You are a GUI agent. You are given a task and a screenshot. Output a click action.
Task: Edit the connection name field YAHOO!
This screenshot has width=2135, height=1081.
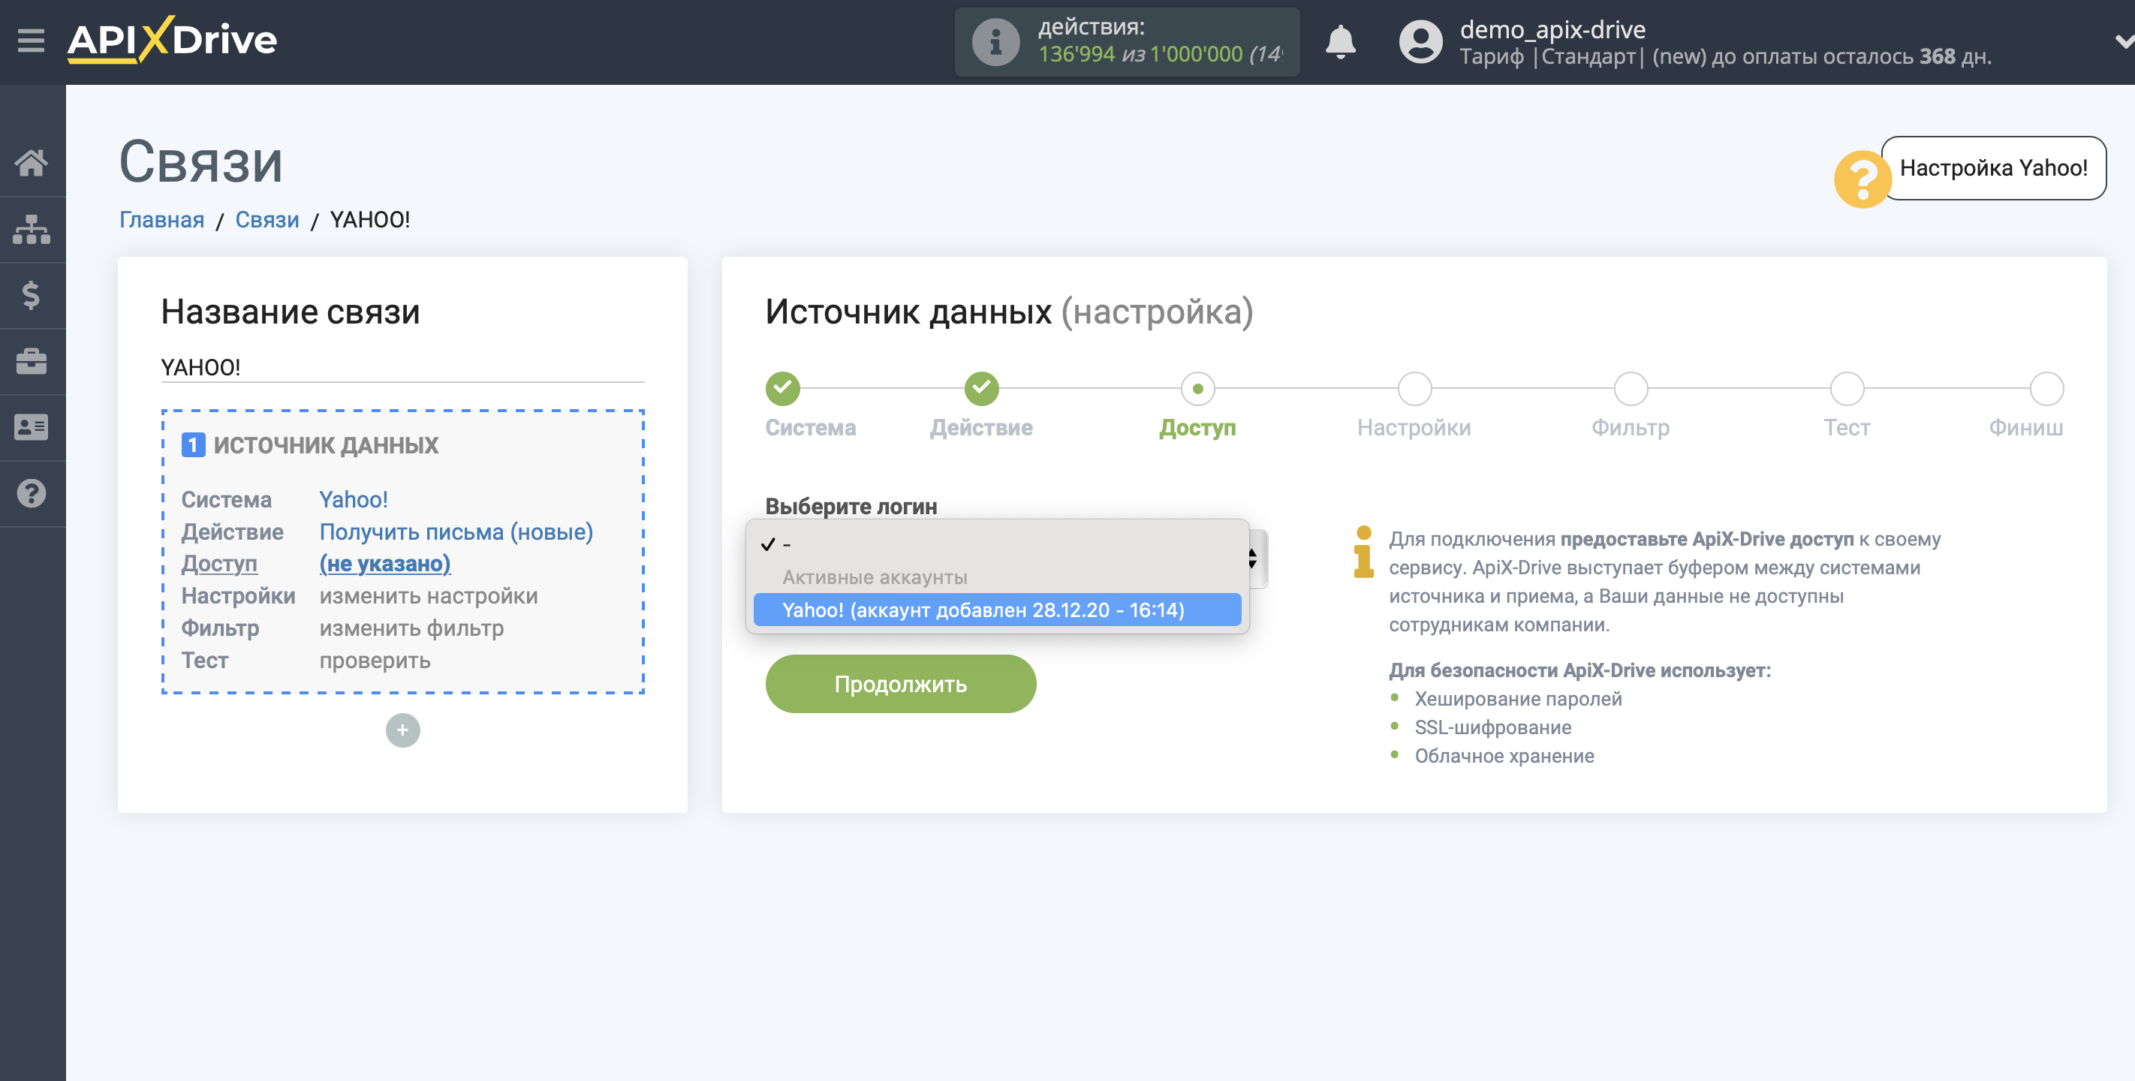(402, 367)
